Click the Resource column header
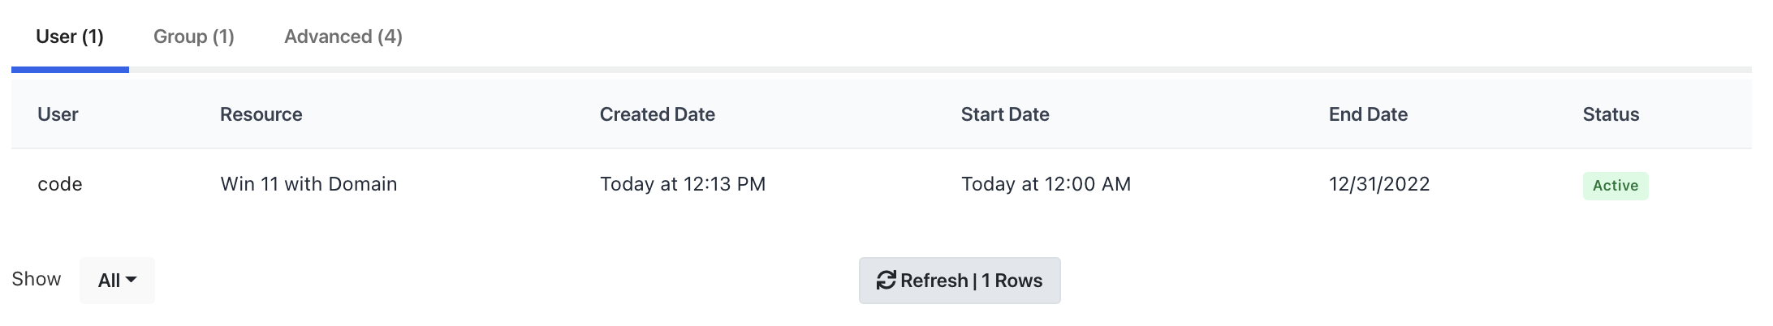The width and height of the screenshot is (1773, 326). (261, 114)
